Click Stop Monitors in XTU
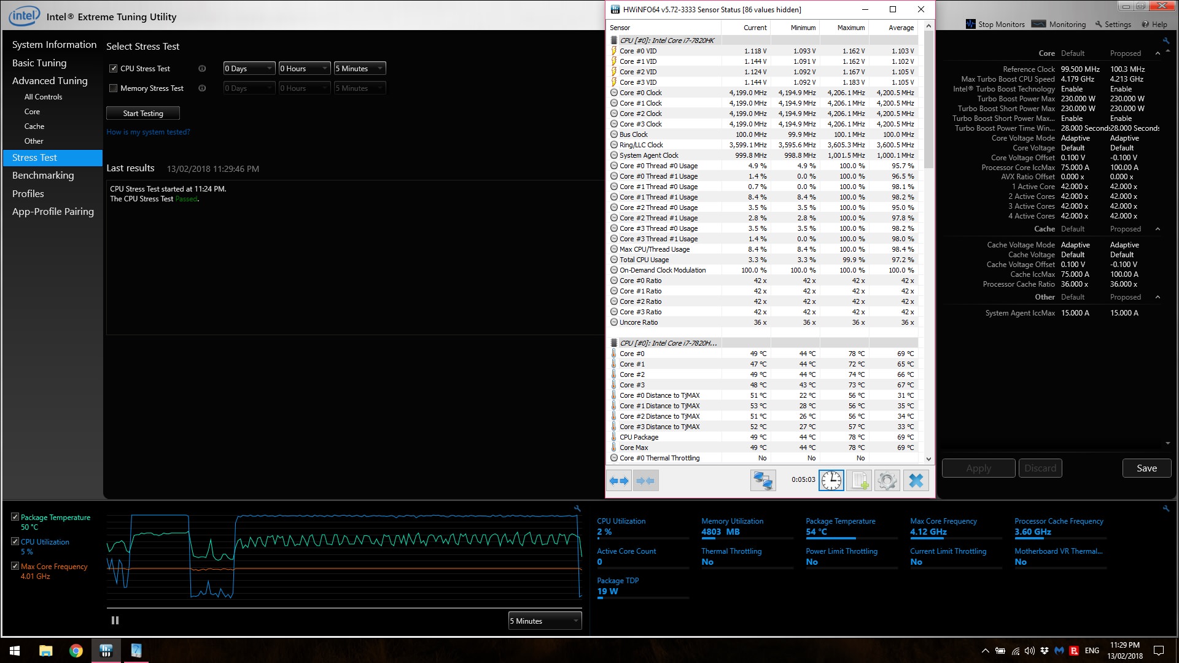The width and height of the screenshot is (1179, 663). tap(995, 25)
